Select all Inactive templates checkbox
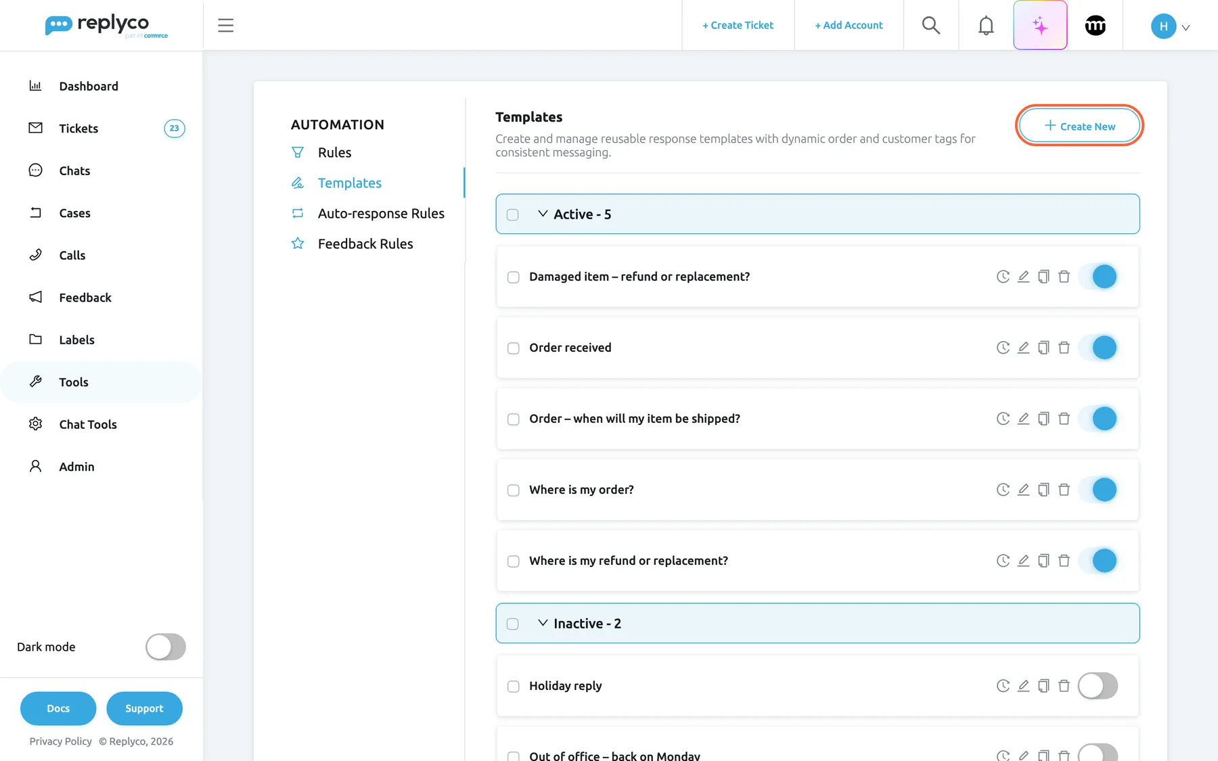The height and width of the screenshot is (761, 1218). (513, 624)
